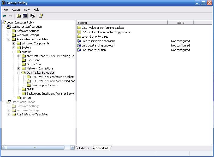Click the Forward arrow toolbar icon
The image size is (214, 157).
pos(10,16)
